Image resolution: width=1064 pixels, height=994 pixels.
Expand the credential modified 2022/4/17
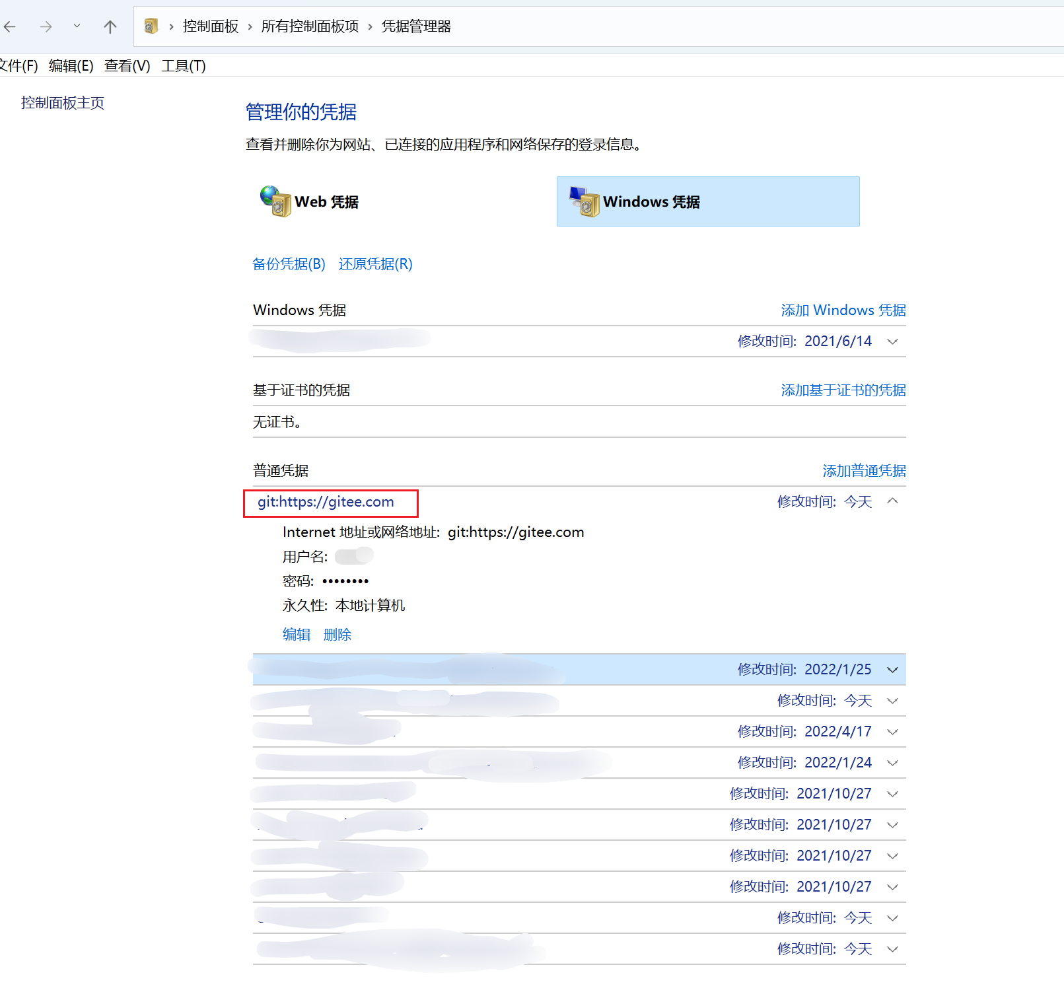coord(892,732)
